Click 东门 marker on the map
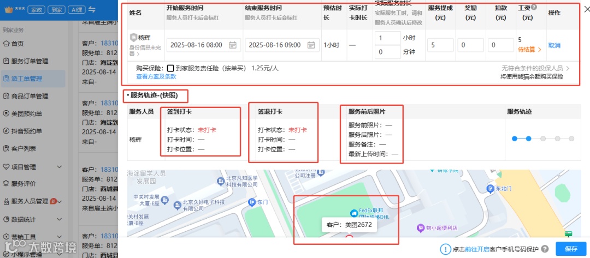The image size is (590, 258). pos(252,203)
